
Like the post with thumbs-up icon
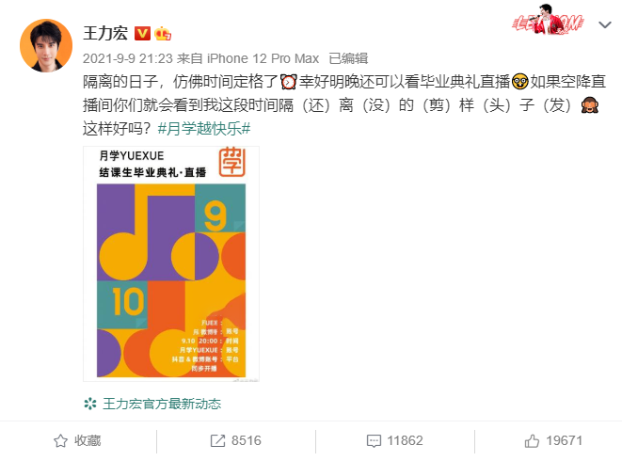532,440
